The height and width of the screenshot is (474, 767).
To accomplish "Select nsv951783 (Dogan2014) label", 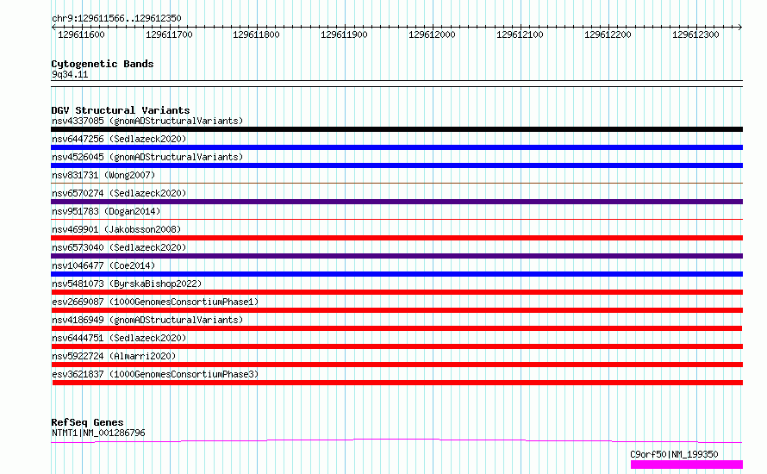I will tap(106, 211).
